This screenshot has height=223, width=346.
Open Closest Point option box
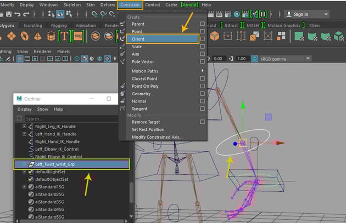coord(203,78)
